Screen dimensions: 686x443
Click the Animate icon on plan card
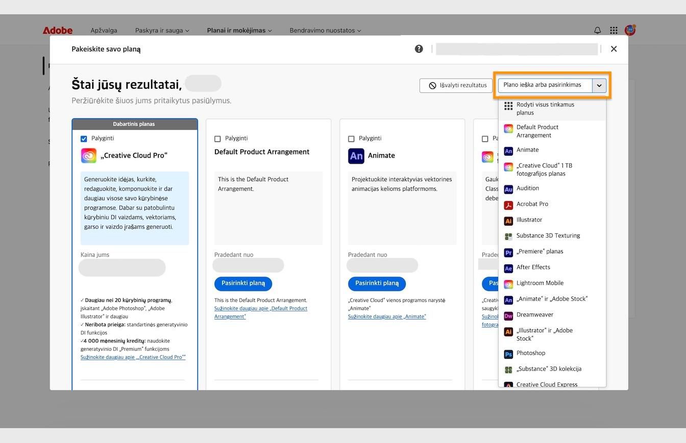coord(356,156)
